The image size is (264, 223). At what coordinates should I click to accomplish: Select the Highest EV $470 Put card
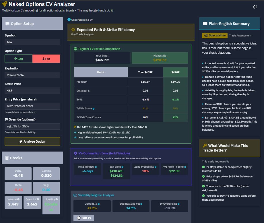tap(160, 58)
